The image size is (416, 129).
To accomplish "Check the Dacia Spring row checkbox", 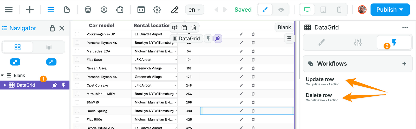I will pyautogui.click(x=77, y=111).
